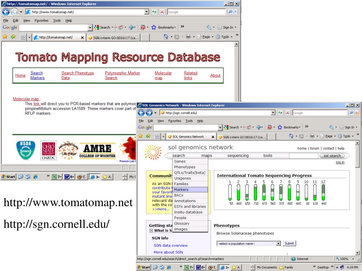362x271 pixels.
Task: Stop loading in tomatomap window
Action: pyautogui.click(x=162, y=12)
